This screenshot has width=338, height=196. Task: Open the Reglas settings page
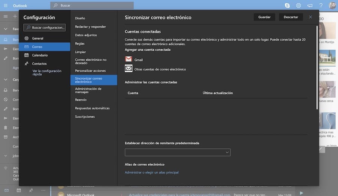pyautogui.click(x=80, y=43)
